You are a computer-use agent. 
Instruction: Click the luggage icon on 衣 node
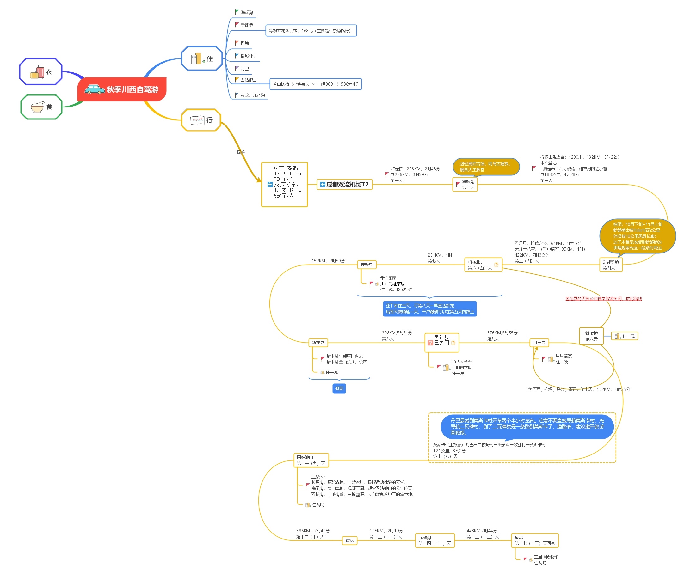(37, 72)
